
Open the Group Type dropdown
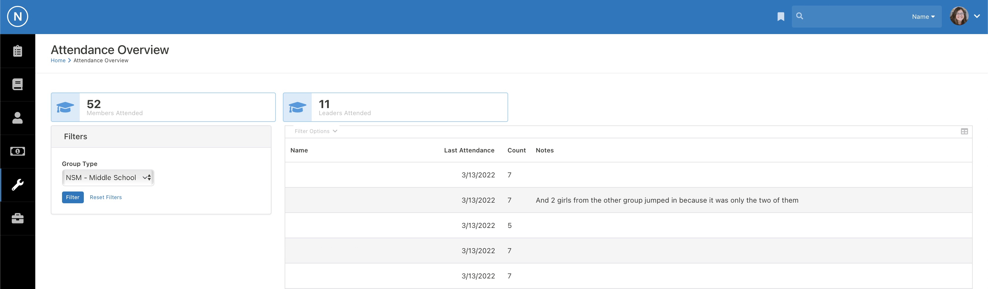[x=108, y=177]
